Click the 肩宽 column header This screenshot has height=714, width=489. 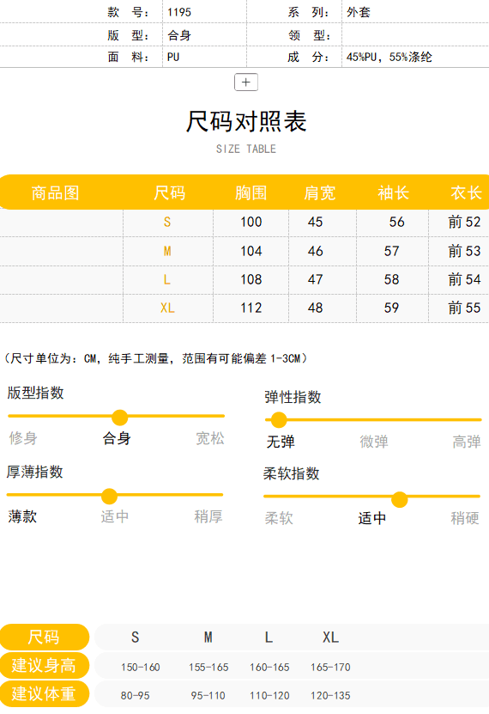click(x=319, y=193)
